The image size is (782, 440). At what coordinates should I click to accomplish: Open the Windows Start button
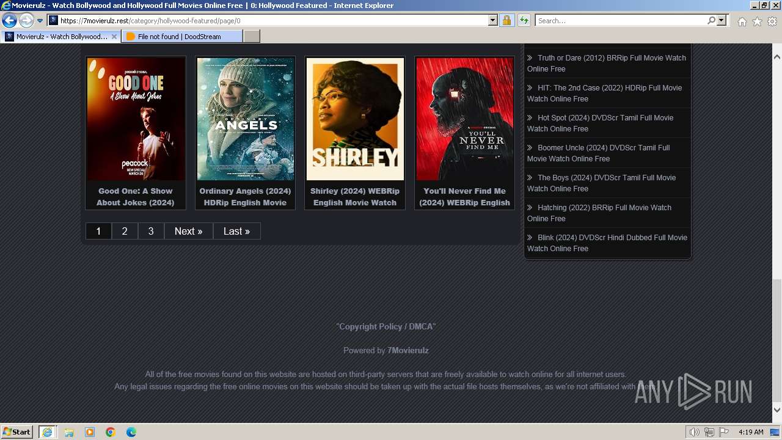pyautogui.click(x=17, y=431)
